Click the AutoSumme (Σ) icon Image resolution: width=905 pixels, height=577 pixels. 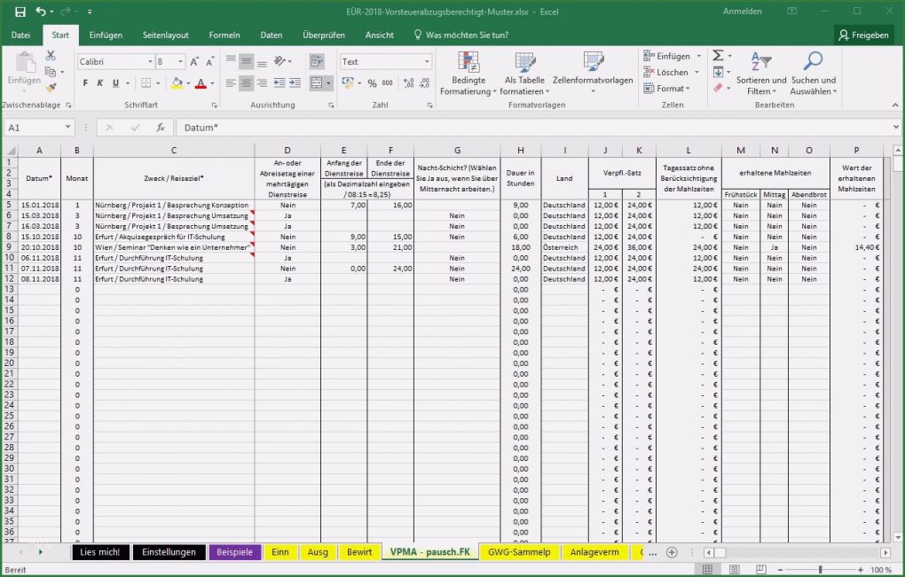pos(716,55)
